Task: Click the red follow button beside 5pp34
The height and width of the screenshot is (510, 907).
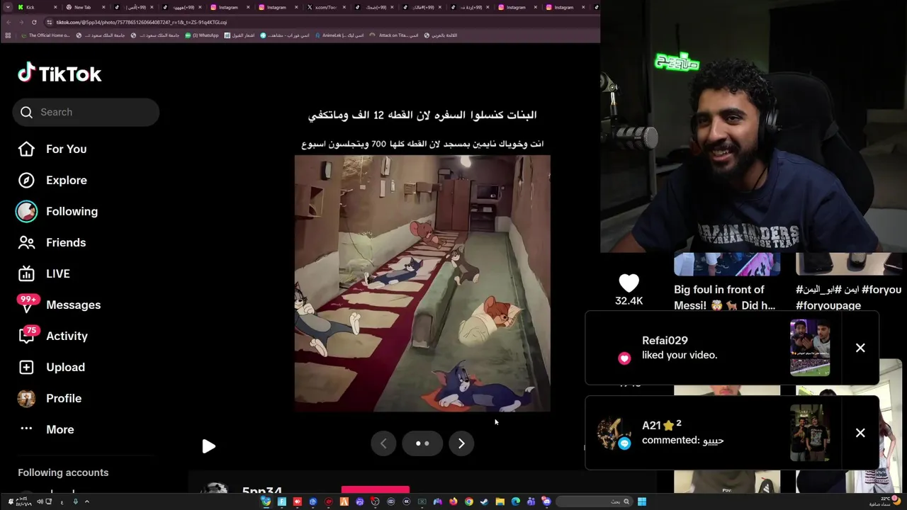Action: (376, 489)
